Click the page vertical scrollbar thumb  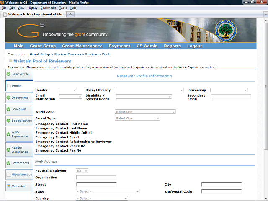265,86
